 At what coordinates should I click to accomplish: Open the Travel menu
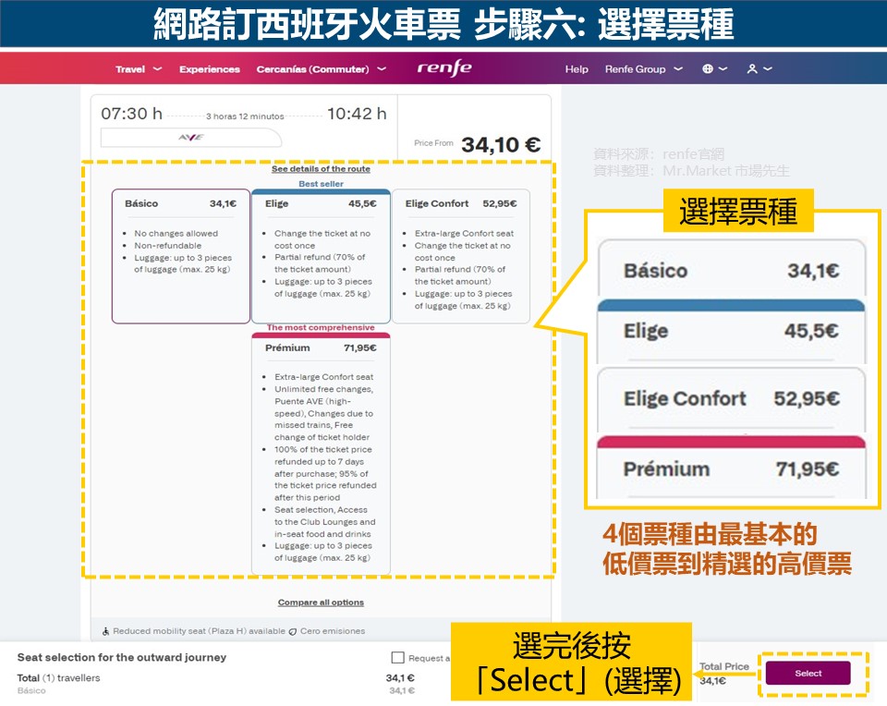pos(130,69)
